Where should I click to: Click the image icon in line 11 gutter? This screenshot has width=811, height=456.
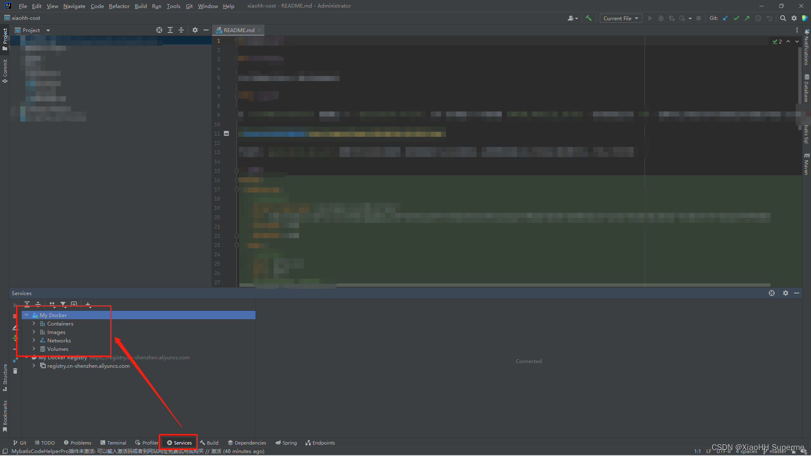click(x=226, y=133)
